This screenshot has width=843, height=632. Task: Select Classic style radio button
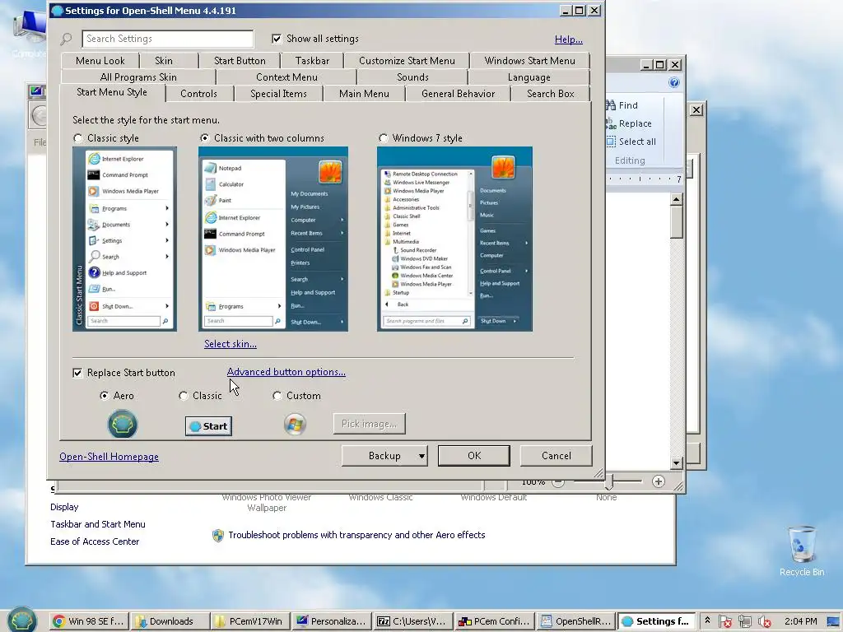(x=78, y=138)
